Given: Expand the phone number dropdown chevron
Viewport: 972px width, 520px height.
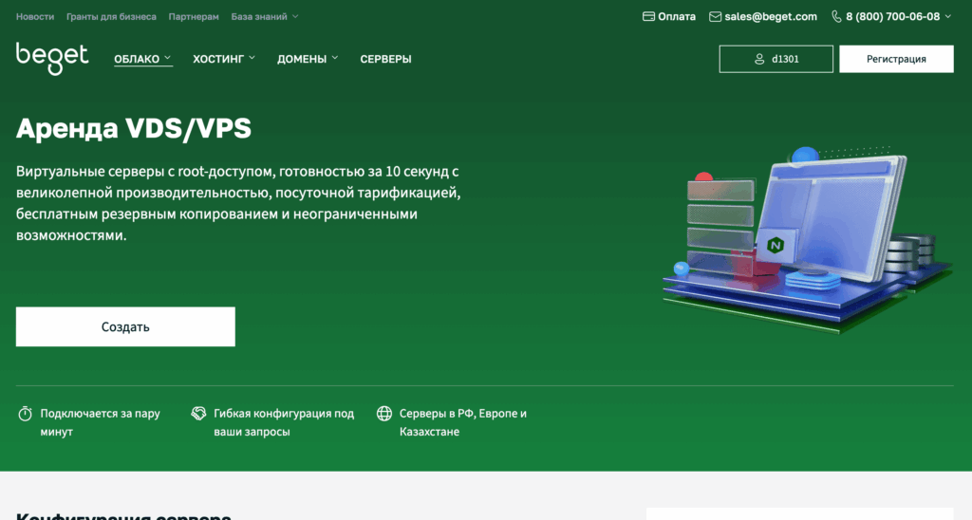Looking at the screenshot, I should (949, 16).
